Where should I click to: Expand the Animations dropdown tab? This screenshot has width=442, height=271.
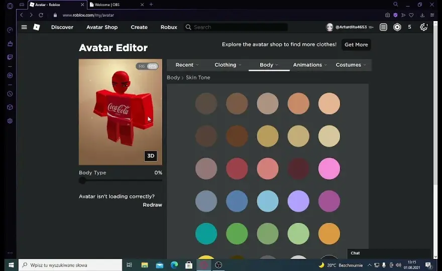(310, 65)
